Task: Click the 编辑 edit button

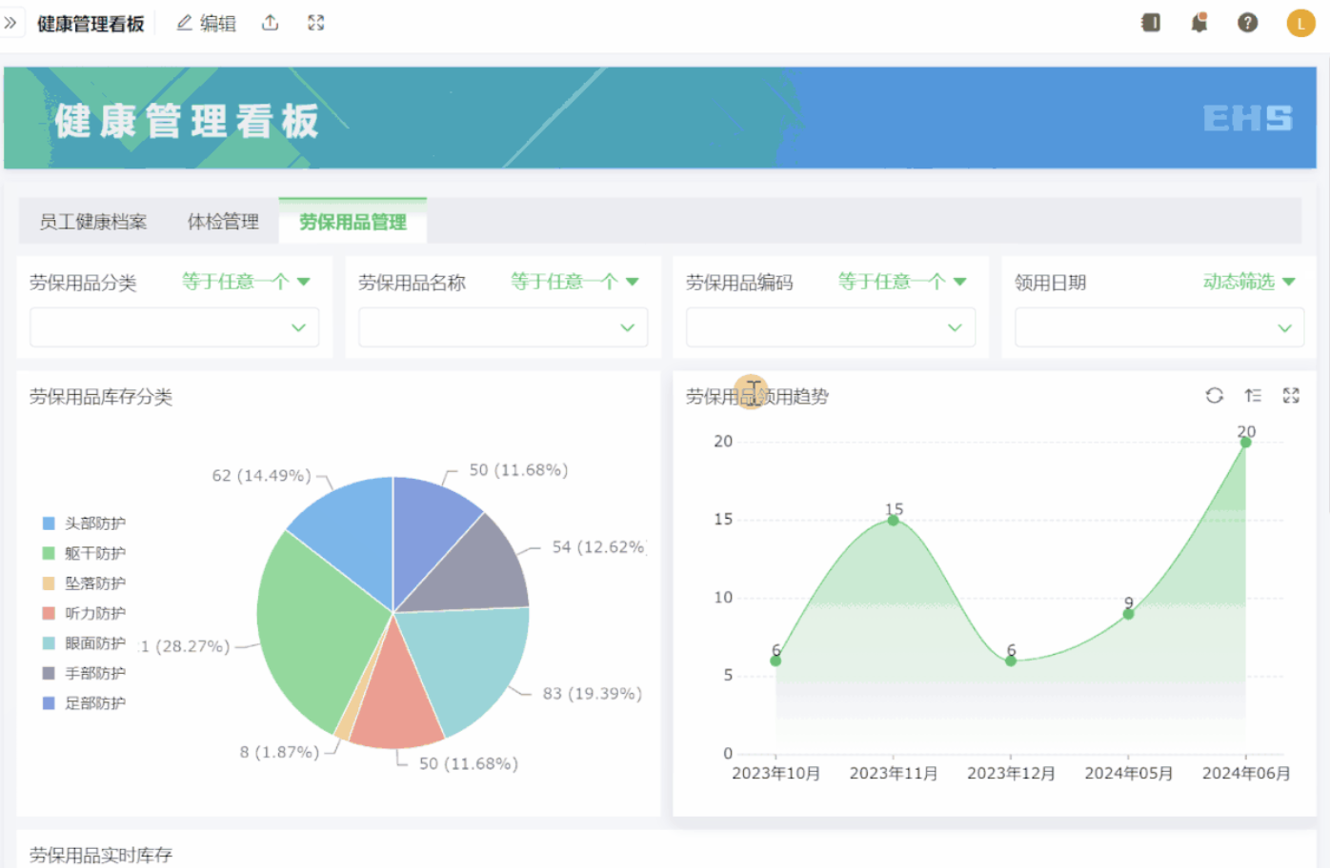Action: tap(207, 23)
